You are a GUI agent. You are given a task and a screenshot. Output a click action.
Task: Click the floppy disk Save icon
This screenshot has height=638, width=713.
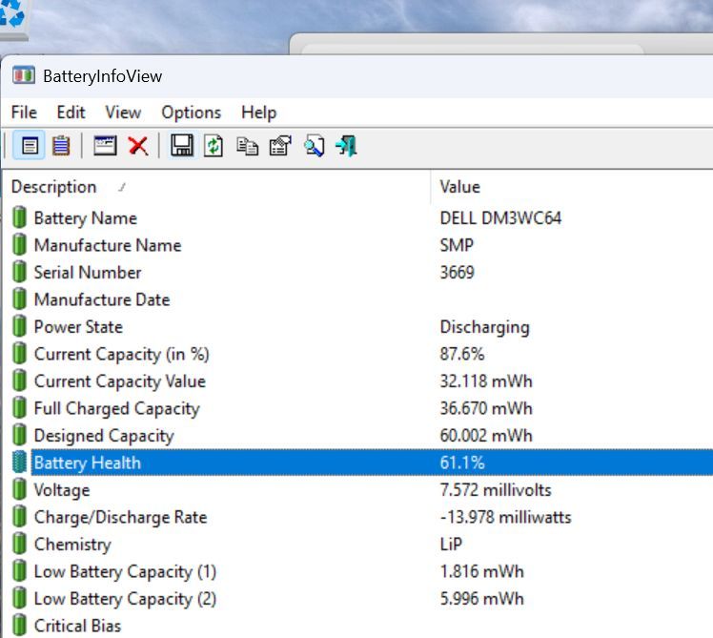click(181, 146)
